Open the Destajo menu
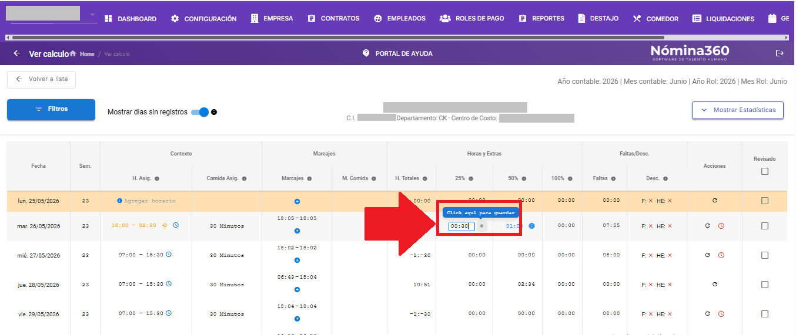The width and height of the screenshot is (796, 335). coord(598,19)
